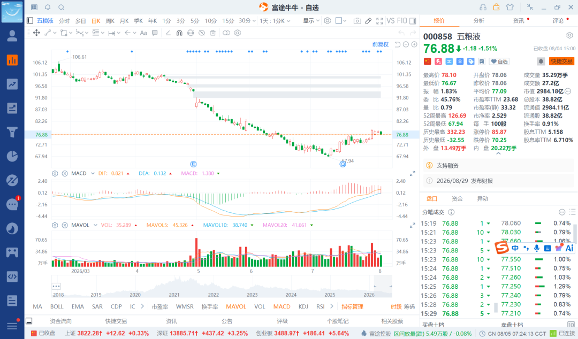Switch to the 分析 tab
Viewport: 578px width, 339px height.
479,21
